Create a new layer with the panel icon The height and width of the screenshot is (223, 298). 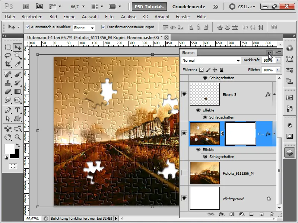pos(261,214)
